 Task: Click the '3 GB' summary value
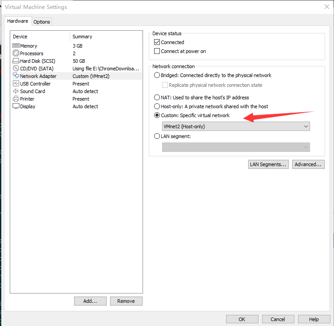78,46
